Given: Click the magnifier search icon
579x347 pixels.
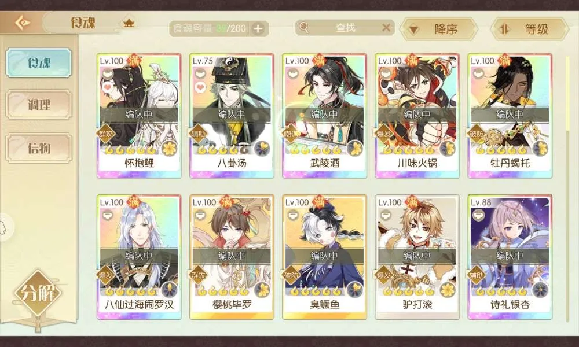Looking at the screenshot, I should (303, 27).
